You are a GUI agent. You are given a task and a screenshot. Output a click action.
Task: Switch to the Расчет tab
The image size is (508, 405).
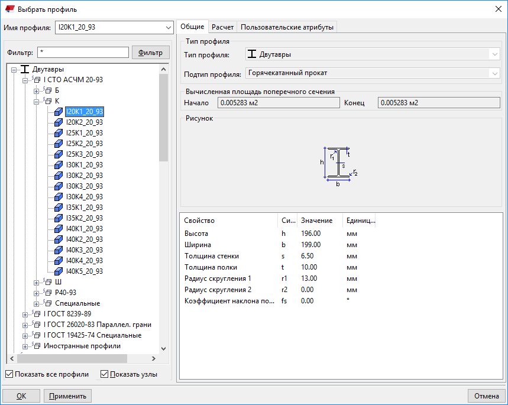click(223, 27)
